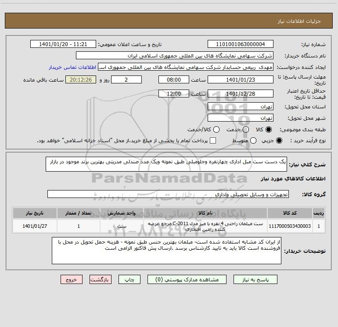
Task: Click the تعداد / مقدار column header
Action: click(x=79, y=213)
